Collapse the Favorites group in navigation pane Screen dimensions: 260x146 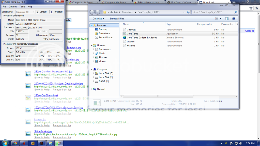(92, 25)
